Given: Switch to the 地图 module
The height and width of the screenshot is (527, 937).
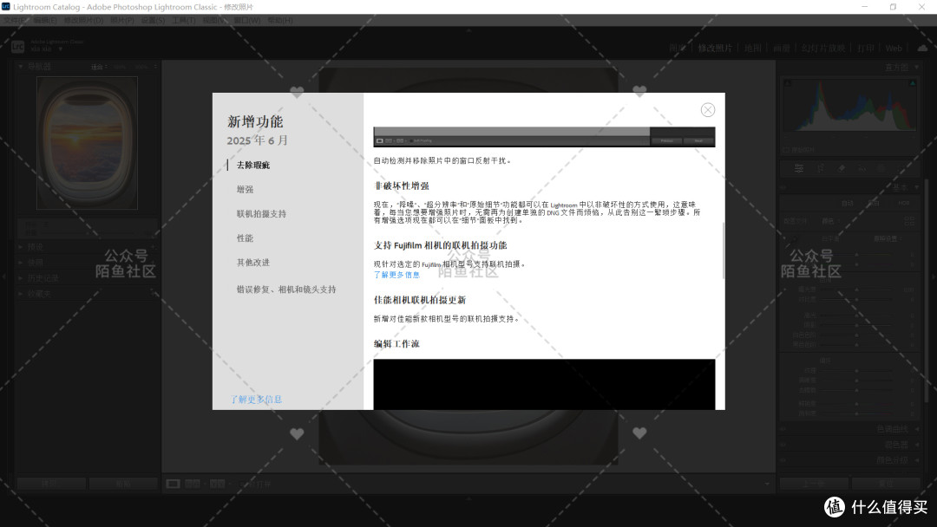Looking at the screenshot, I should (752, 49).
